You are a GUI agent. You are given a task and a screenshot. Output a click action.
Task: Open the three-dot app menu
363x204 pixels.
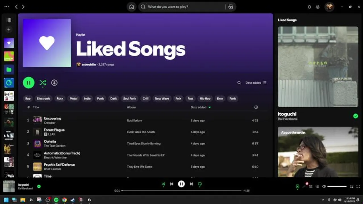(x=7, y=7)
